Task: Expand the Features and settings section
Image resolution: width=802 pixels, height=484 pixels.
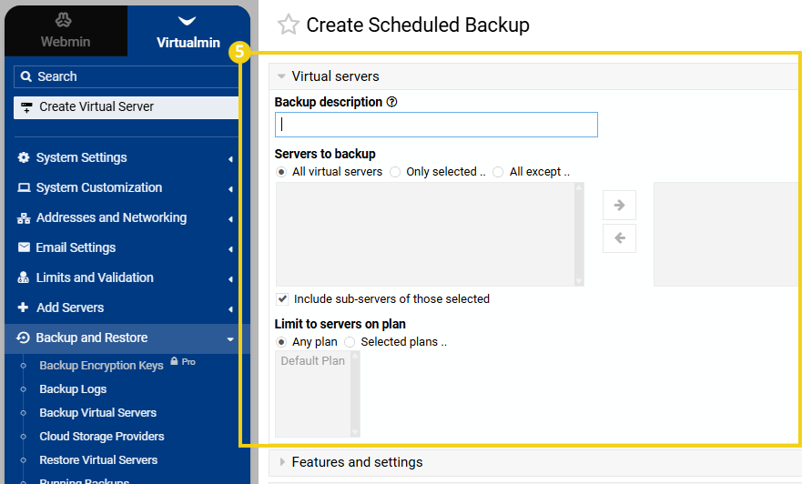Action: tap(357, 462)
